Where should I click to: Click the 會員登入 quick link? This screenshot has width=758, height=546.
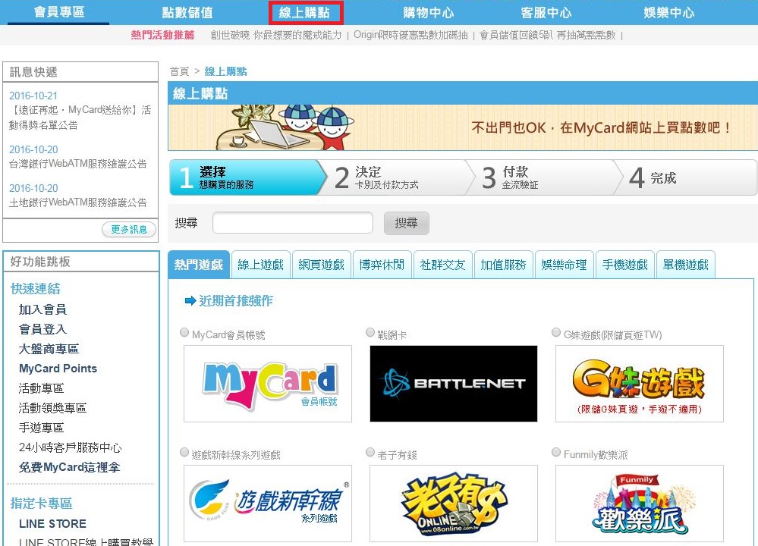(x=42, y=329)
